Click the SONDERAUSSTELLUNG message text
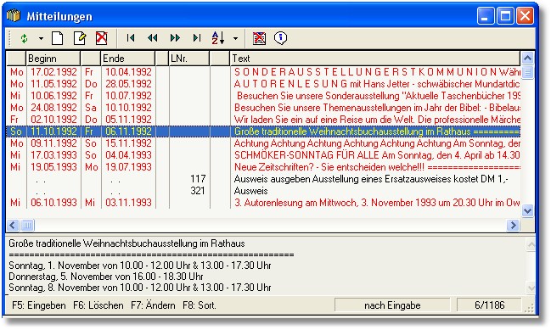Viewport: 551px width, 330px height. coord(377,72)
